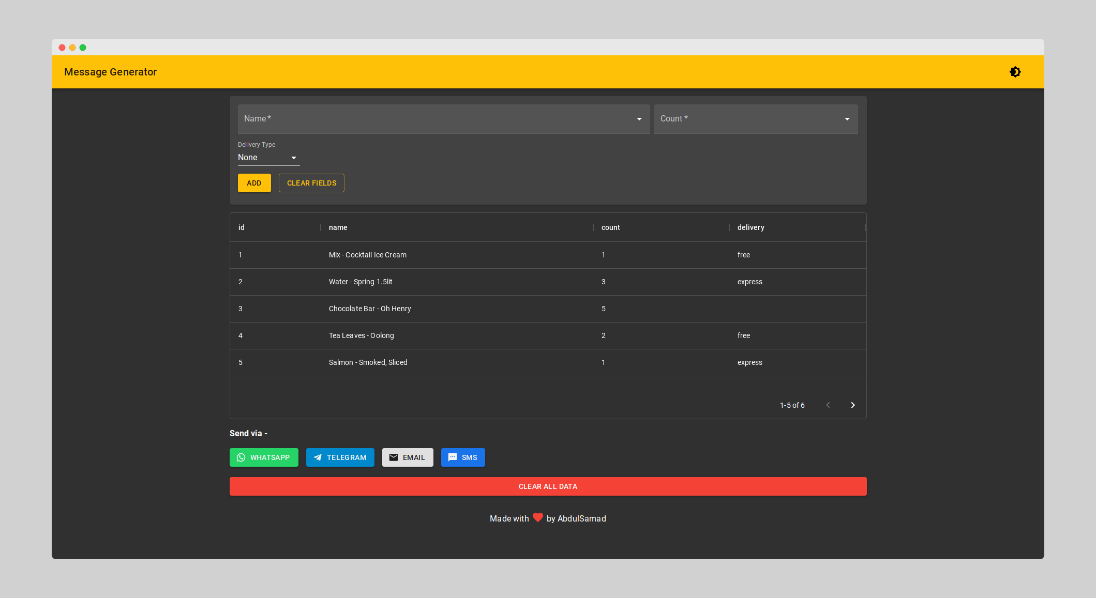Open the Name dropdown arrow

tap(639, 119)
